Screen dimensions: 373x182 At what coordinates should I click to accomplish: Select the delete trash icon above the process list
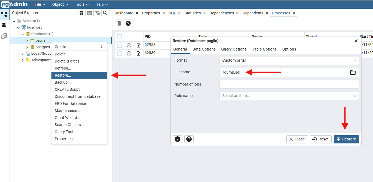pos(119,23)
